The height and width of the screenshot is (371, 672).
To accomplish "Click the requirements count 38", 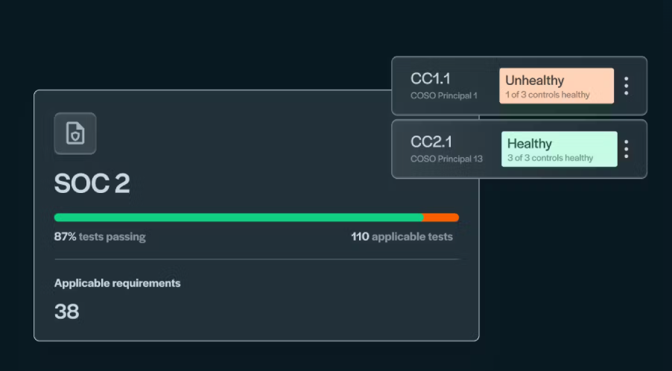I will coord(66,311).
